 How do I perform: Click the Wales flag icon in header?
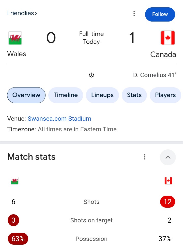click(x=15, y=38)
